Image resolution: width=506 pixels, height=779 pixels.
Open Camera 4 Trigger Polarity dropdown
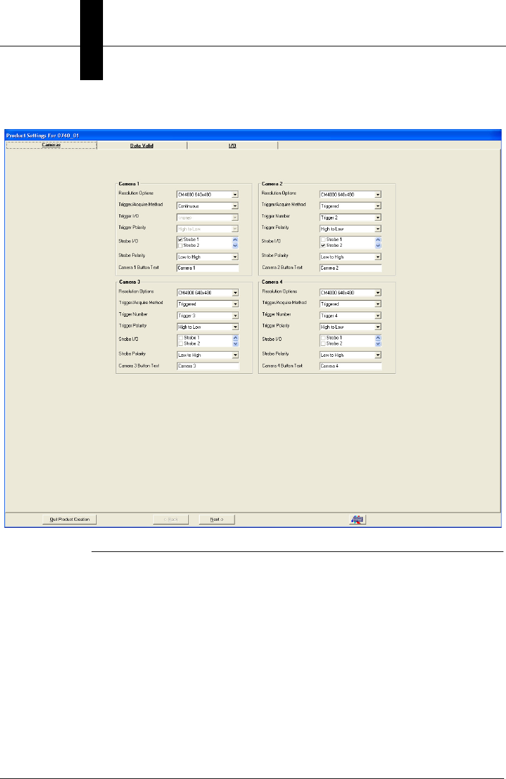378,327
